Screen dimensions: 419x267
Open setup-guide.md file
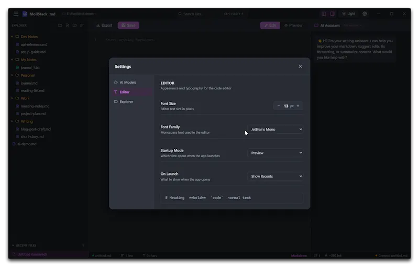(x=33, y=52)
